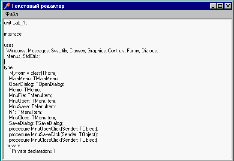Place cursor on 'Memo: TMemo;' line
The image size is (234, 161).
[x=25, y=90]
